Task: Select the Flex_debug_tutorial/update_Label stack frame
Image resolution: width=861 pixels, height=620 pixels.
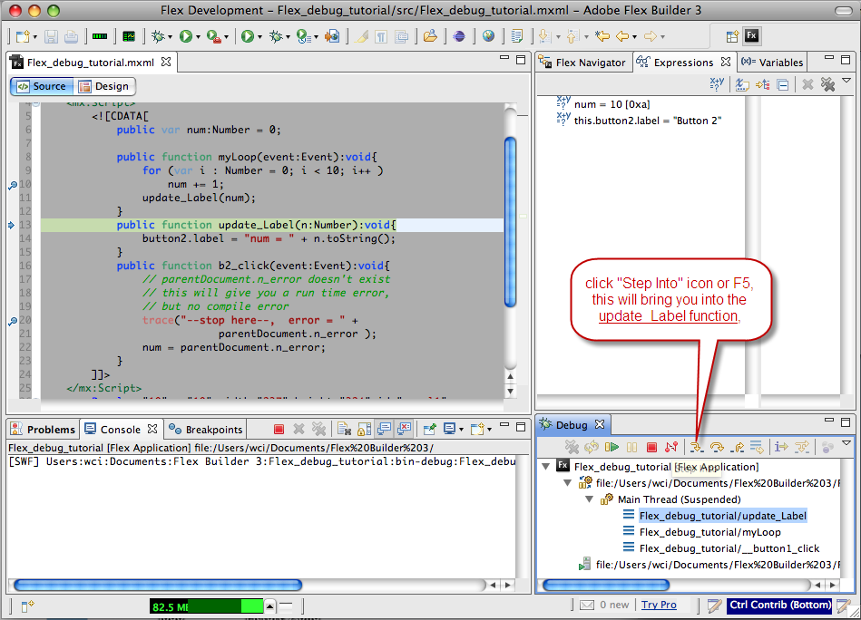Action: (x=722, y=515)
